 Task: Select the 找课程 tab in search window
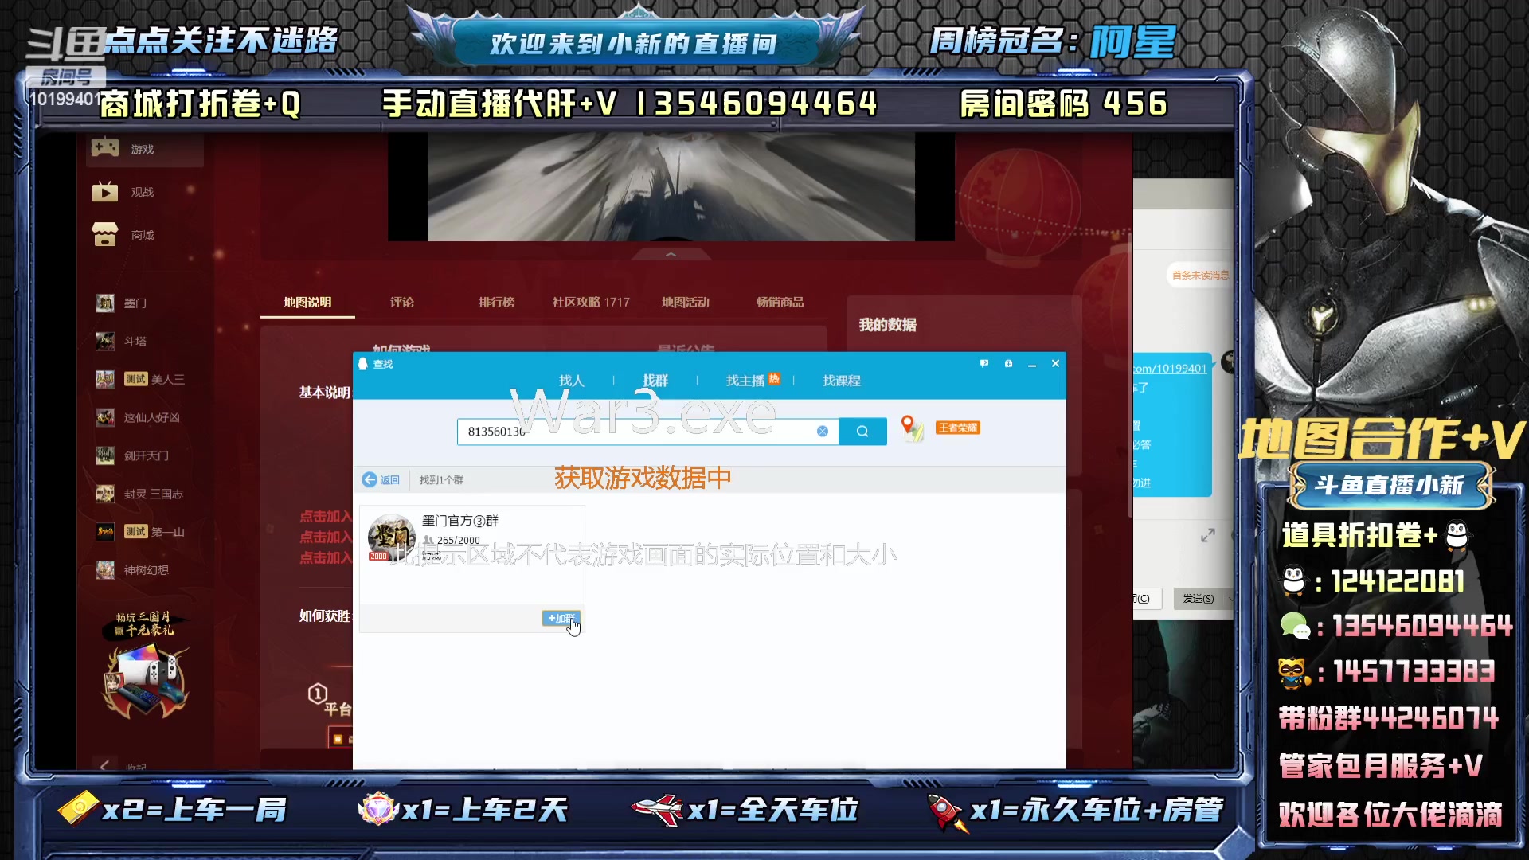tap(842, 381)
